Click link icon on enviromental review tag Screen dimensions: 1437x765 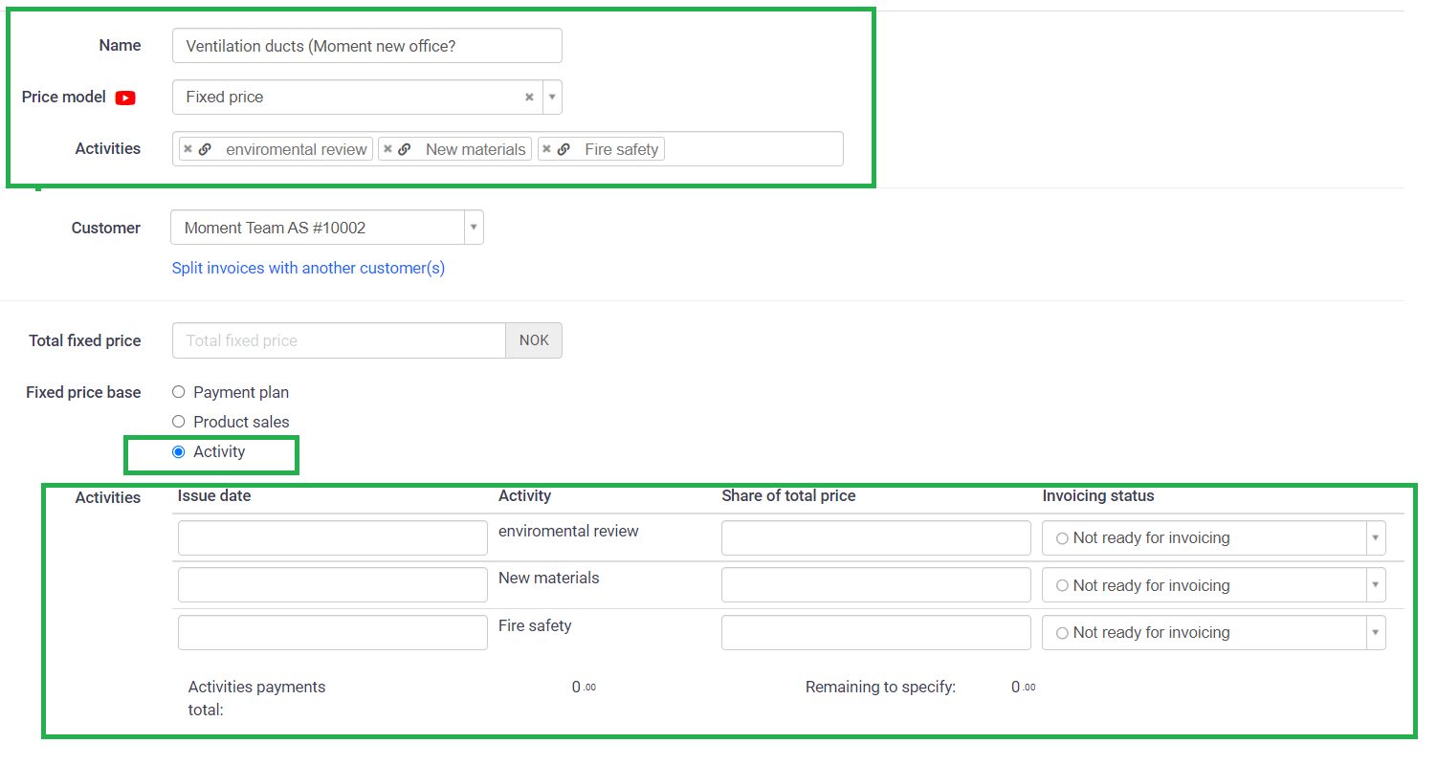tap(205, 149)
